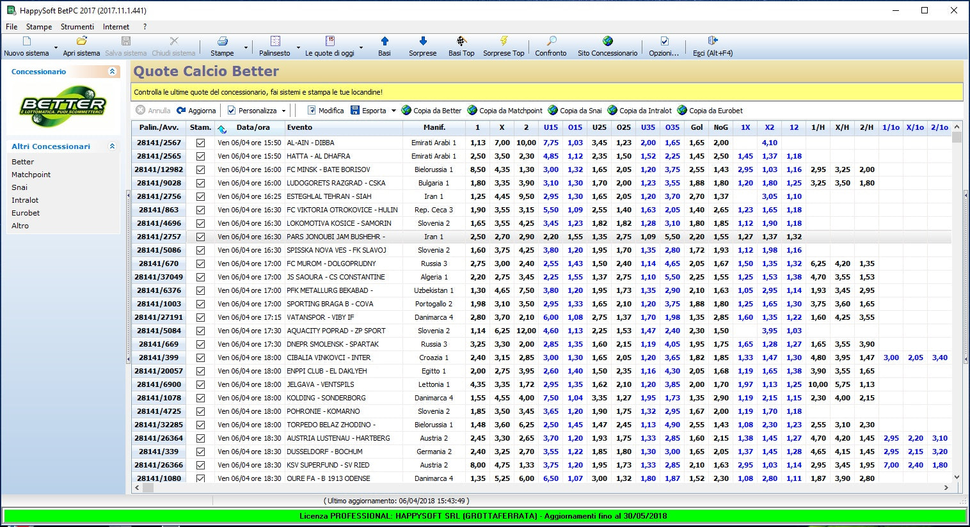
Task: Open Sito Concessionario globe icon
Action: 608,41
